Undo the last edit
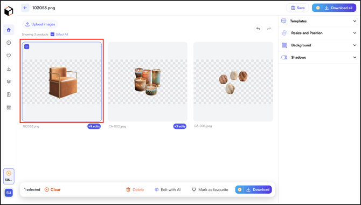Image resolution: width=361 pixels, height=205 pixels. pos(258,29)
